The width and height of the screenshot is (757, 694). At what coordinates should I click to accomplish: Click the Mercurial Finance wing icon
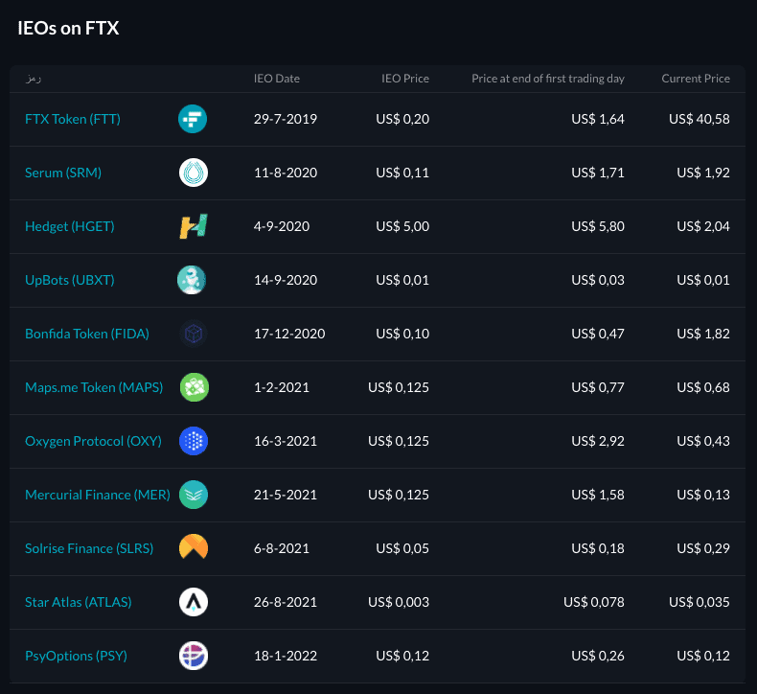[x=194, y=494]
